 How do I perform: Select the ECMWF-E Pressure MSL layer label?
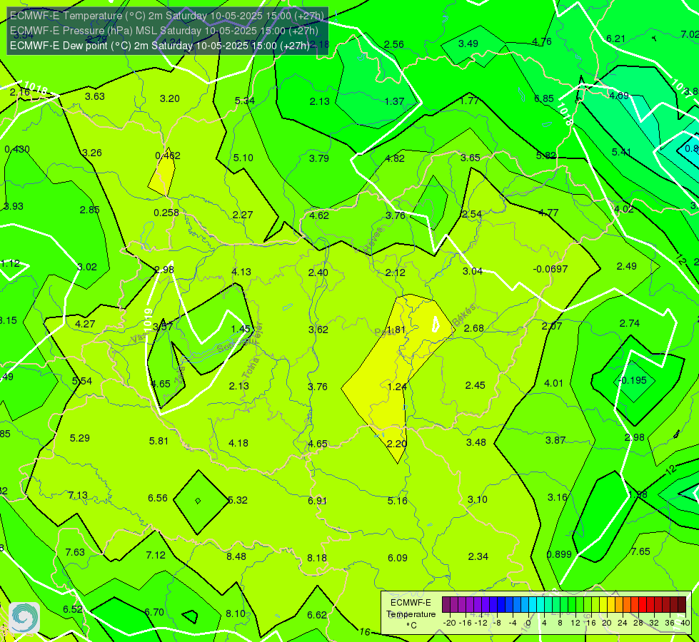pyautogui.click(x=164, y=31)
